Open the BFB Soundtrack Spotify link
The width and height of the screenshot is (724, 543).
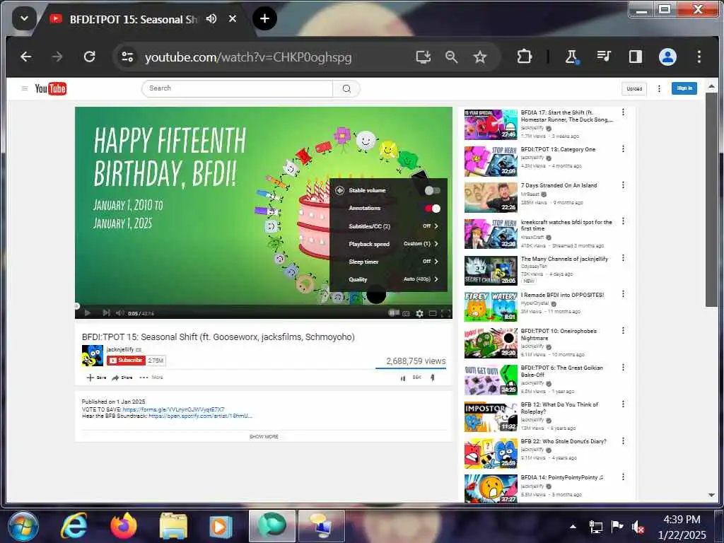tap(200, 416)
